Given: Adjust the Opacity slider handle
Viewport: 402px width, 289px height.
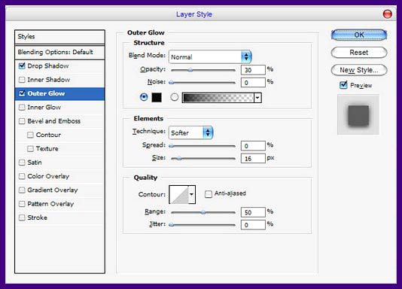Looking at the screenshot, I should (x=190, y=70).
